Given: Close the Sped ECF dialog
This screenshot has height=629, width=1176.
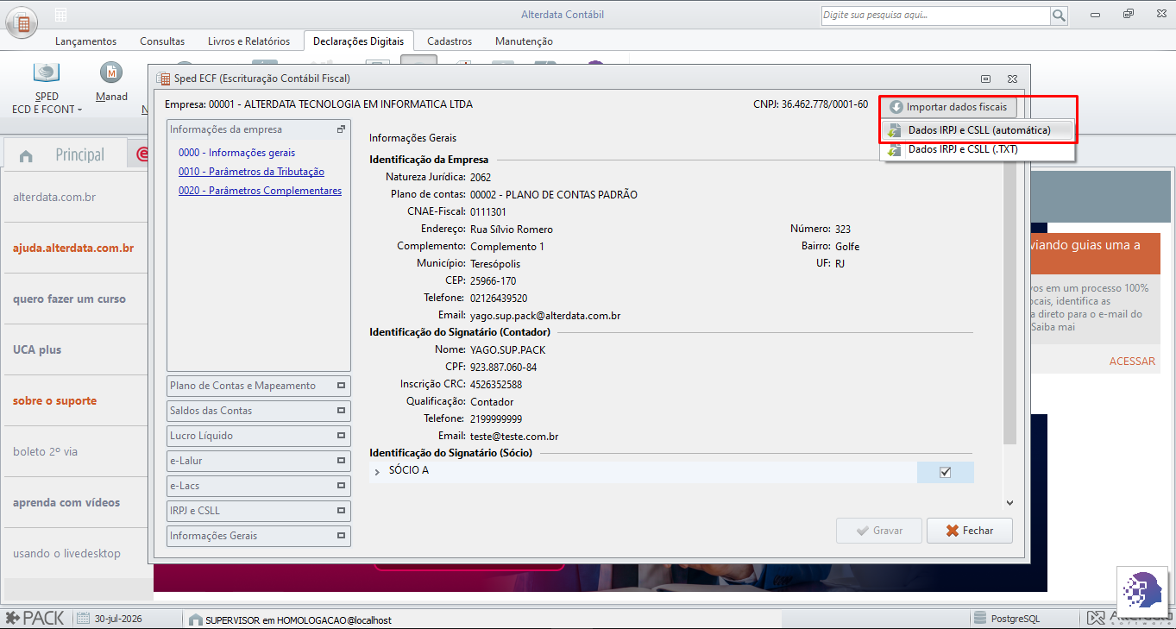Looking at the screenshot, I should click(1013, 79).
